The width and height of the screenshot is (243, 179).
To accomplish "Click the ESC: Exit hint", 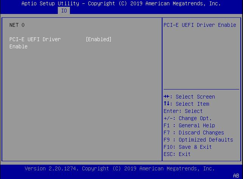I will tap(177, 154).
